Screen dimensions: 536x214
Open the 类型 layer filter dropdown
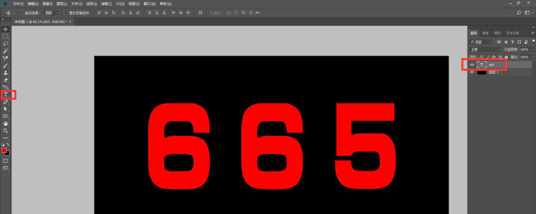point(481,42)
